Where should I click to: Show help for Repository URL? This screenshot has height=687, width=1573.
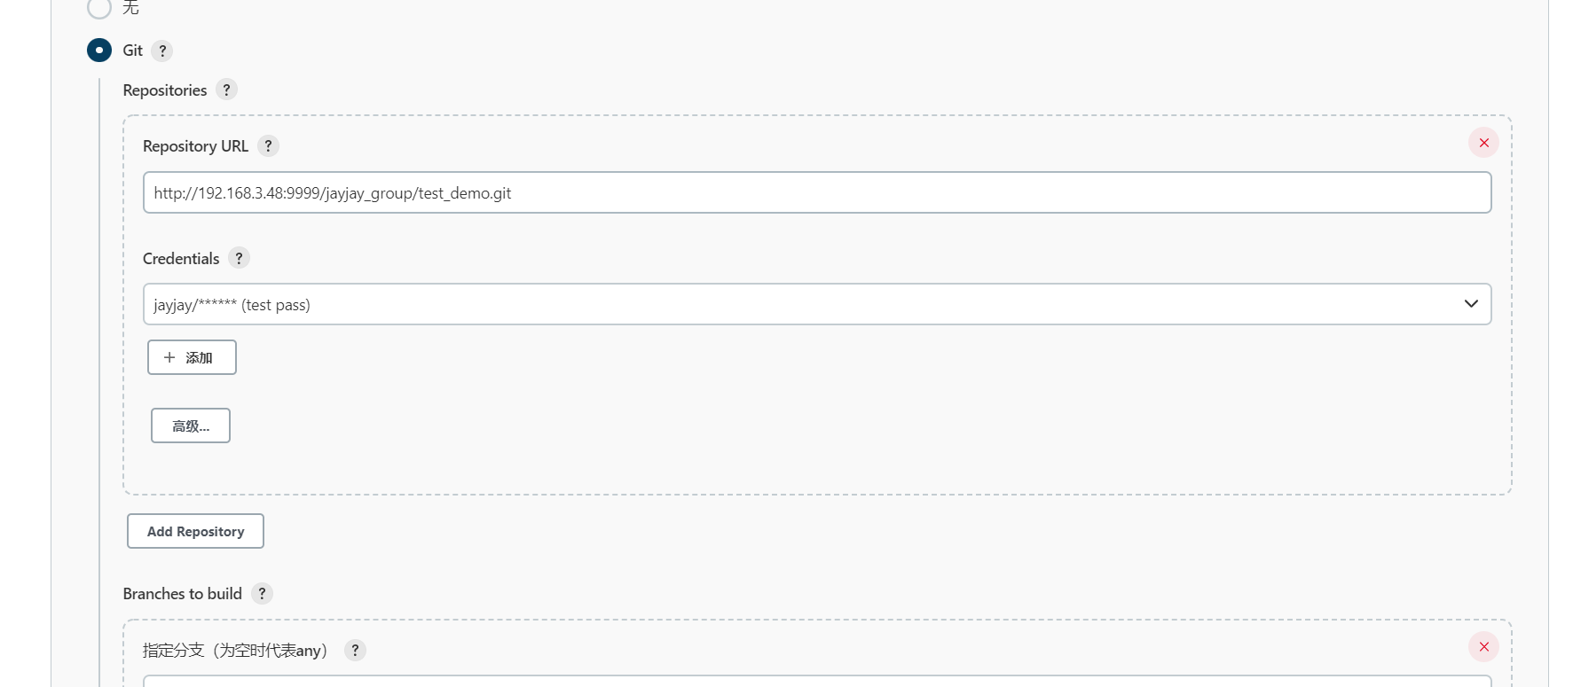pos(268,145)
